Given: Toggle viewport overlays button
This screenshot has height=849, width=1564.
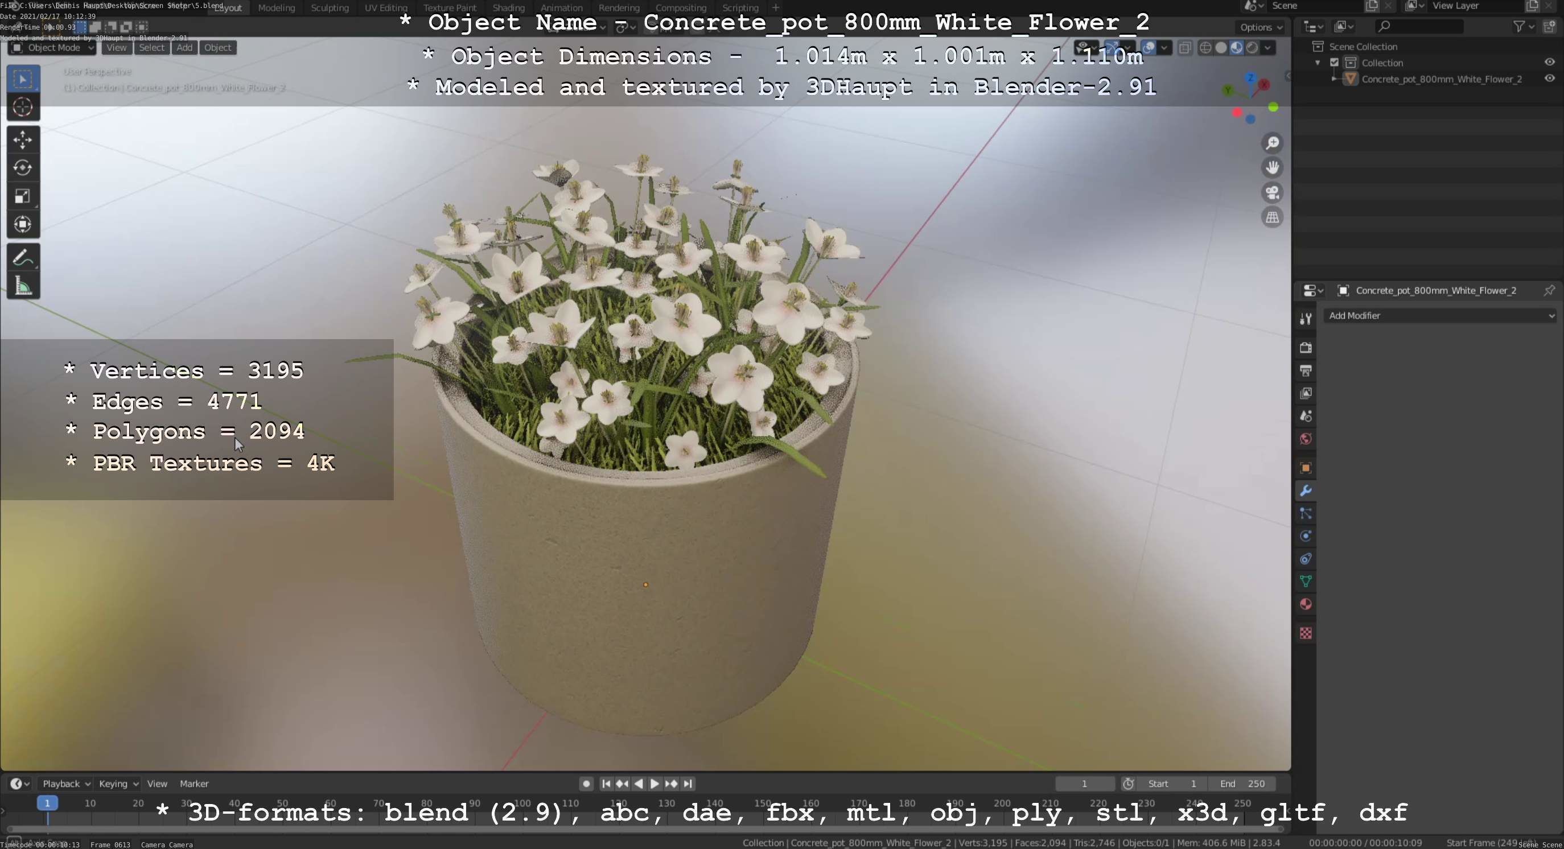Looking at the screenshot, I should click(x=1148, y=48).
